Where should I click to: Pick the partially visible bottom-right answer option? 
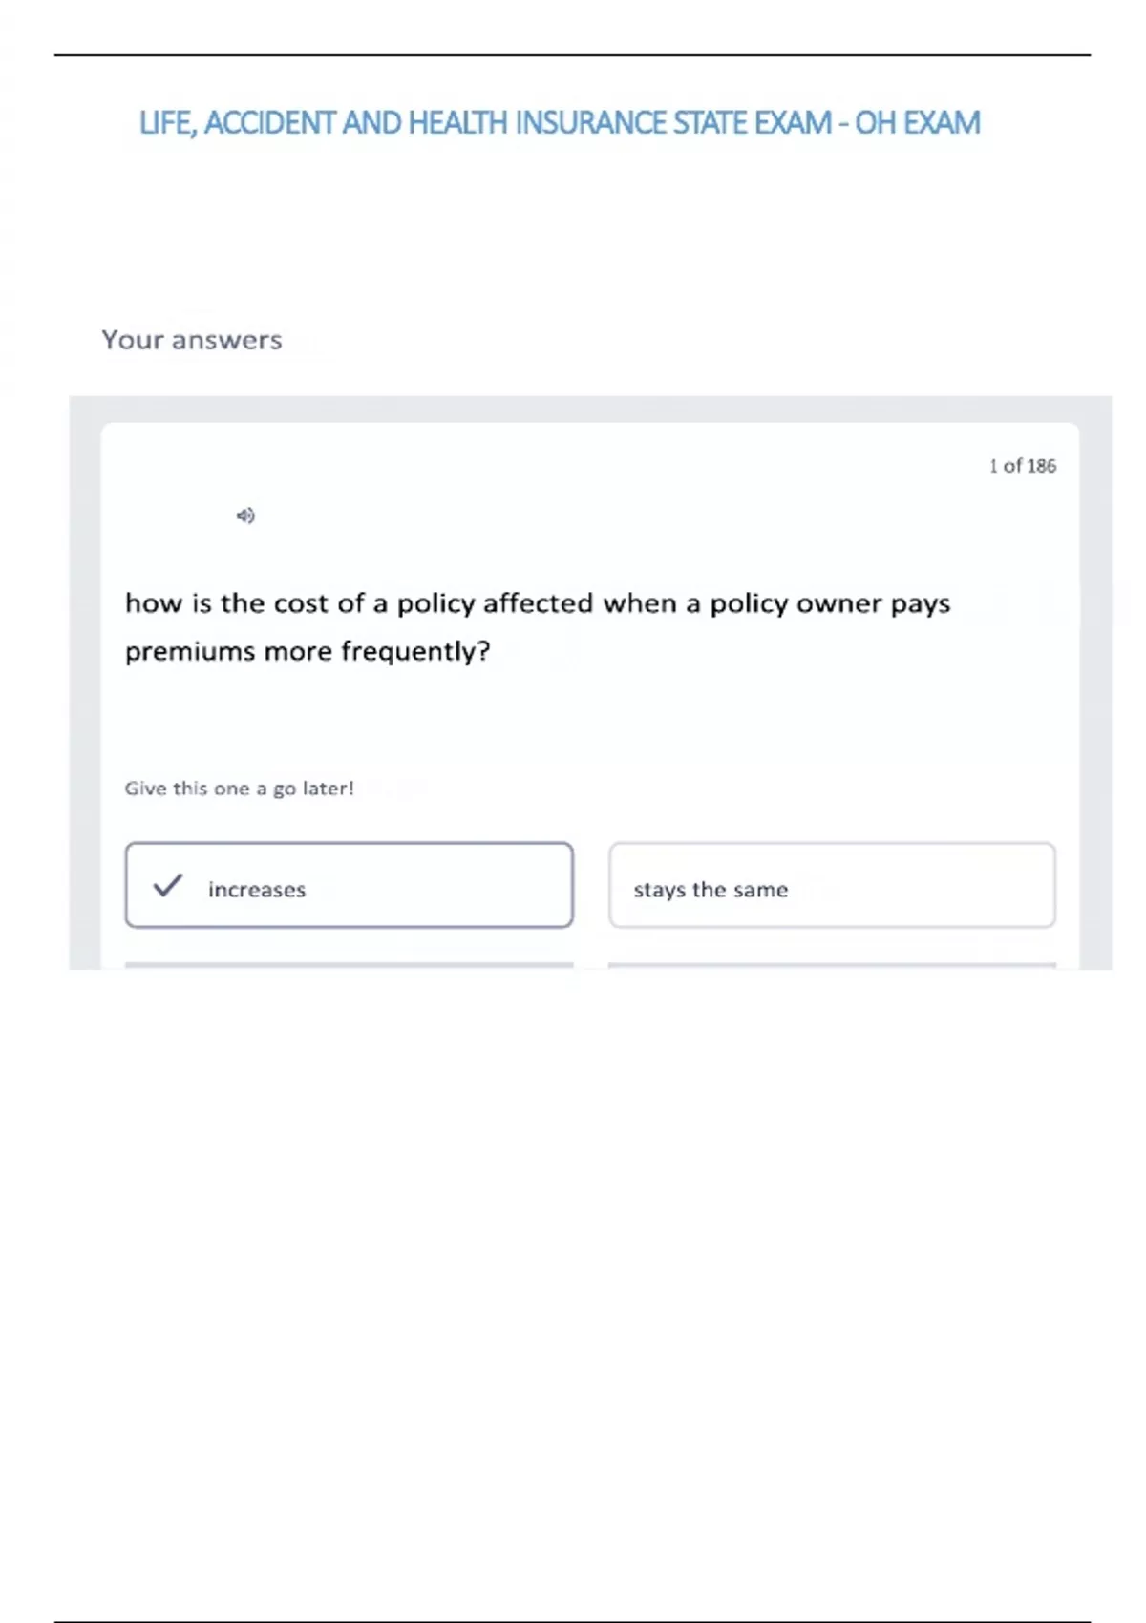pyautogui.click(x=832, y=965)
